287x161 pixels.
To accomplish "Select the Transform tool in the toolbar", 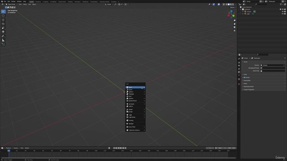I will pyautogui.click(x=3, y=32).
